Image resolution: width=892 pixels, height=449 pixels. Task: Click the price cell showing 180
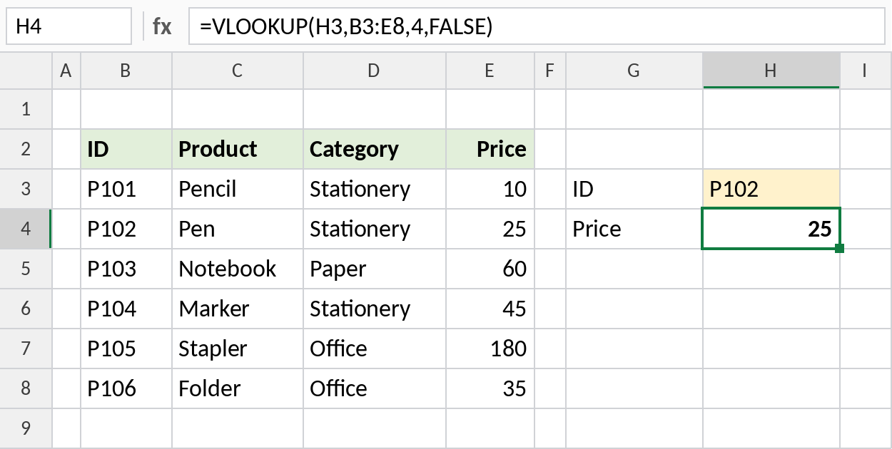point(490,349)
